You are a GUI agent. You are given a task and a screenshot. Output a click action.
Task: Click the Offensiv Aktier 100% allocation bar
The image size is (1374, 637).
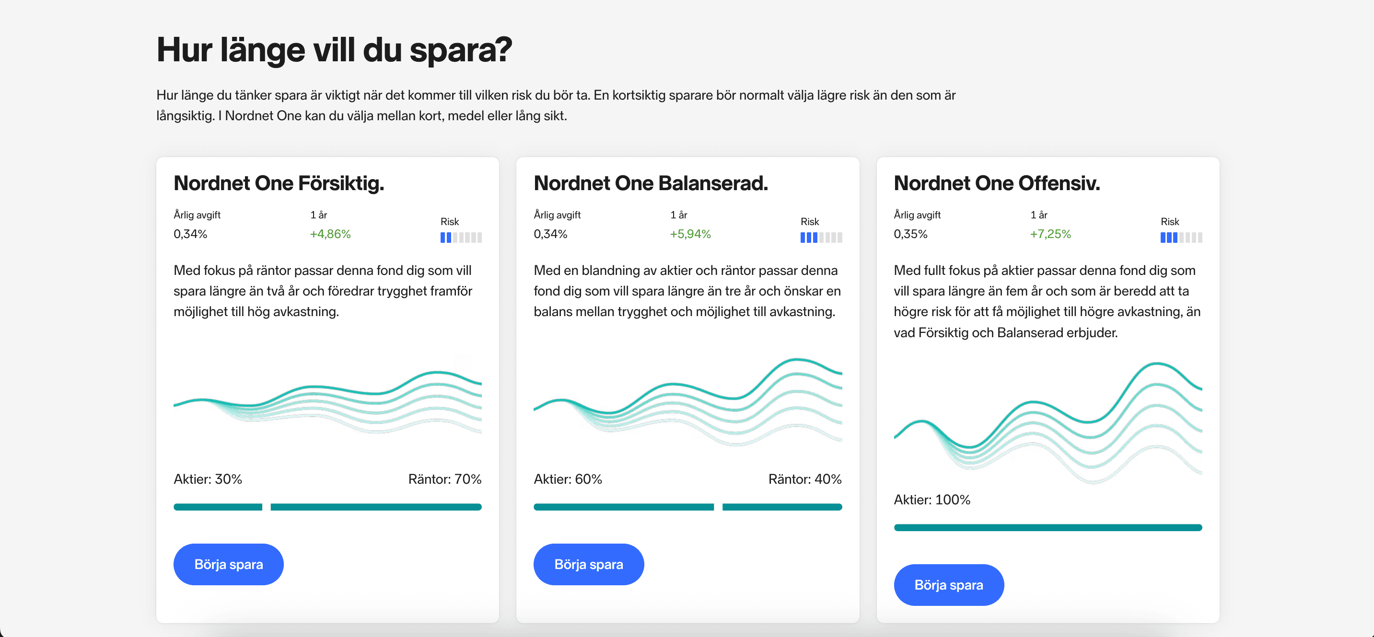(1048, 528)
